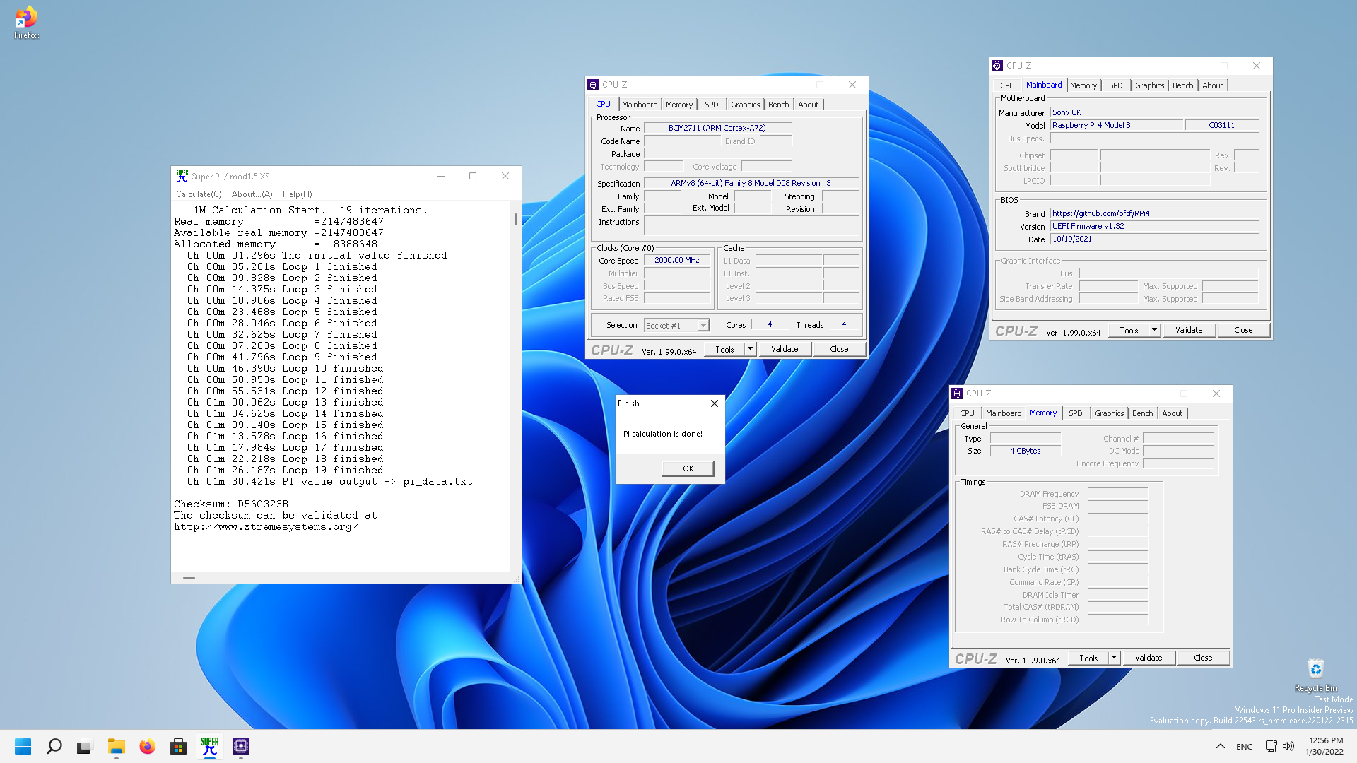Image resolution: width=1357 pixels, height=763 pixels.
Task: Click Close button in the CPU window
Action: point(839,350)
